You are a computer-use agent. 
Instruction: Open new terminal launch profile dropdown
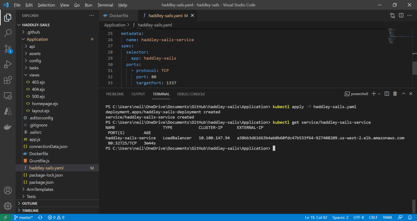pos(379,94)
